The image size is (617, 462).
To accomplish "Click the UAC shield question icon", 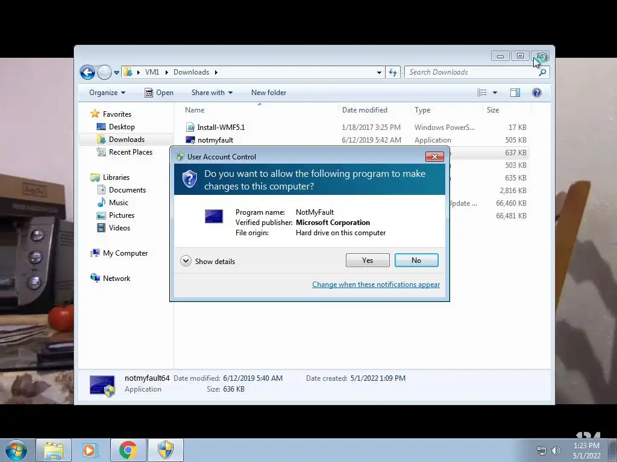I will coord(189,179).
